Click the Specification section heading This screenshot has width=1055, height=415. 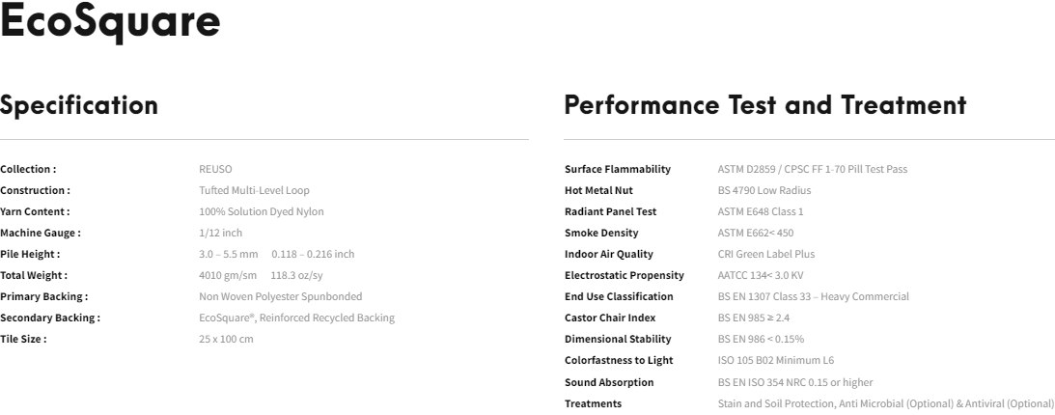click(79, 105)
